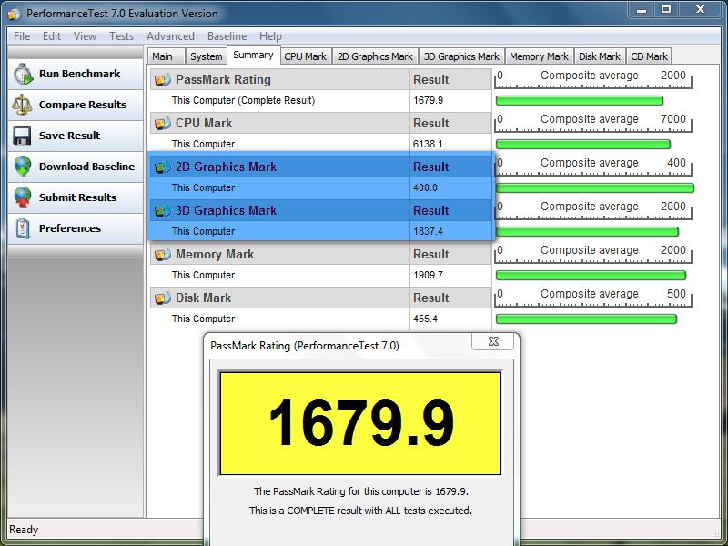The image size is (728, 546).
Task: Switch to the Disk Mark tab
Action: (600, 56)
